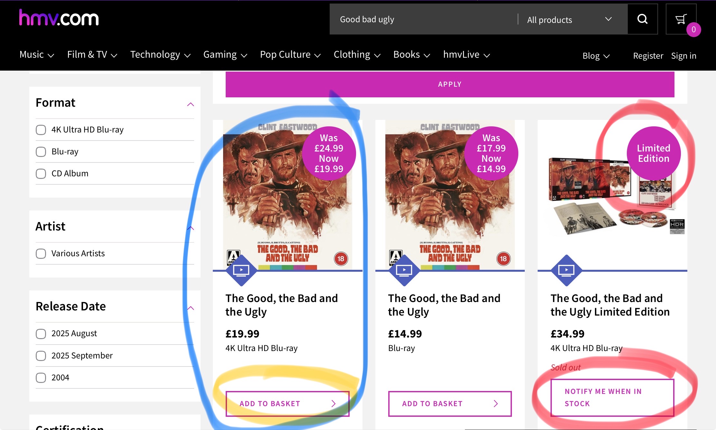Click the Limited Edition badge

654,153
